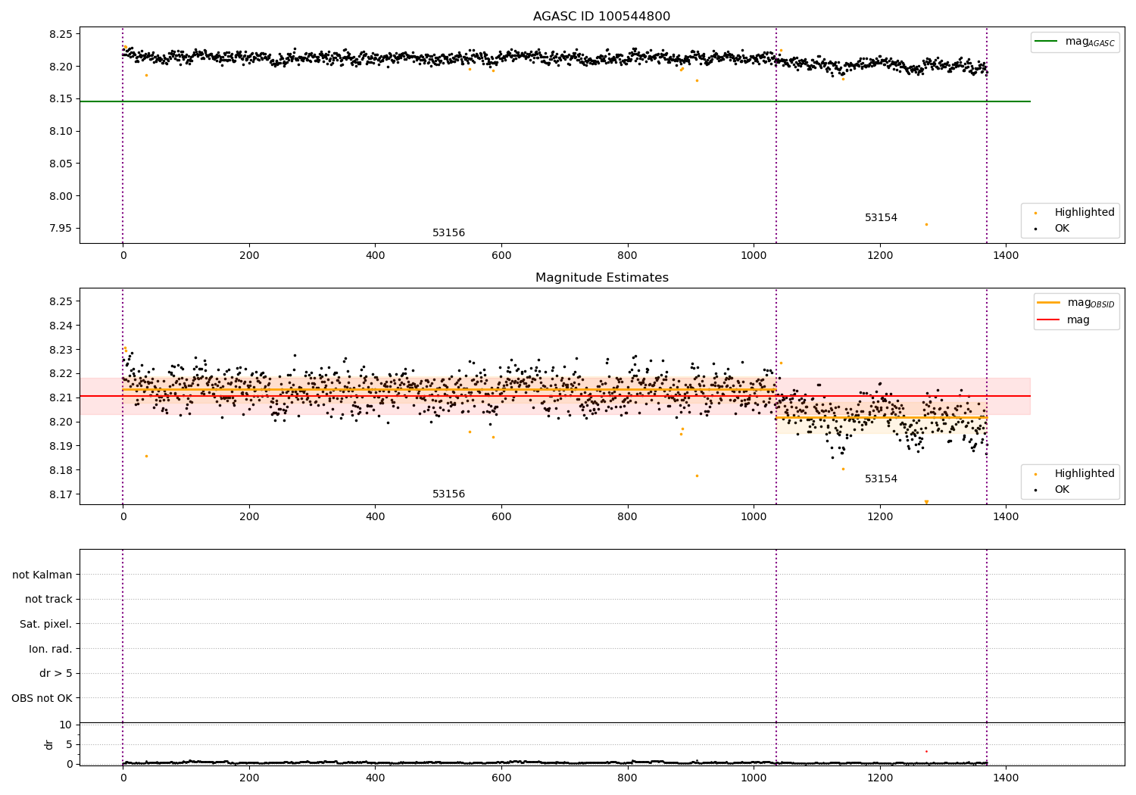
Task: Click the '53156' obsid label in middle plot
Action: 448,494
